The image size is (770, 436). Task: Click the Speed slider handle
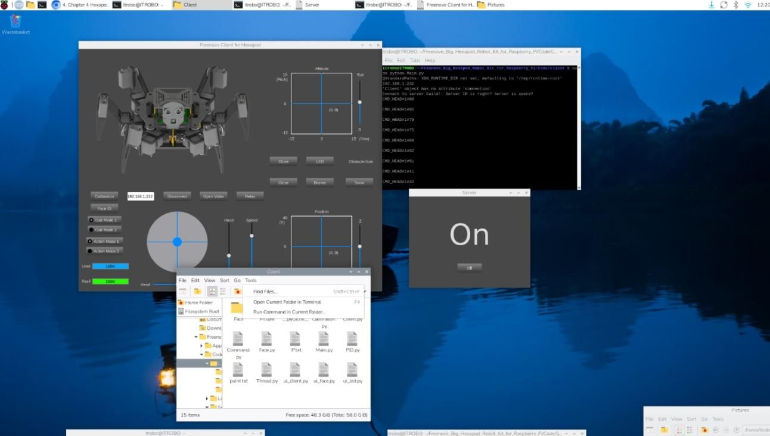[252, 236]
